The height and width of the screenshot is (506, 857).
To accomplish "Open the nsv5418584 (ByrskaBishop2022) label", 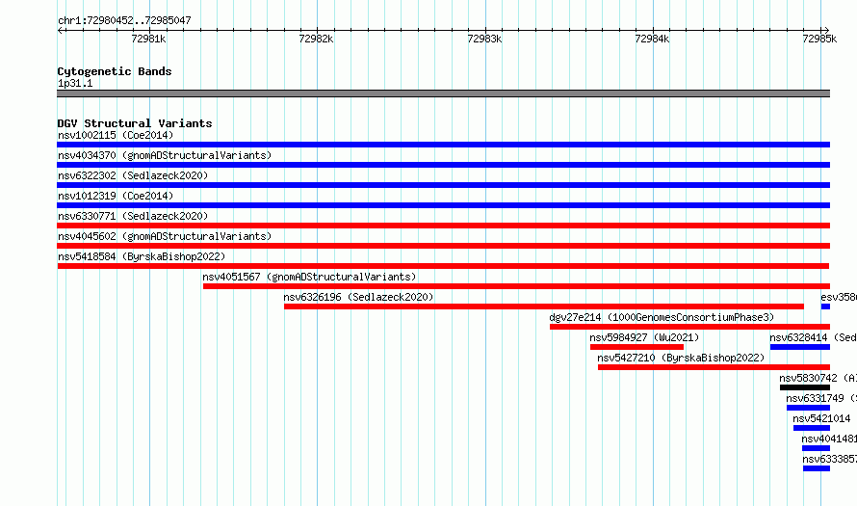I will (142, 256).
